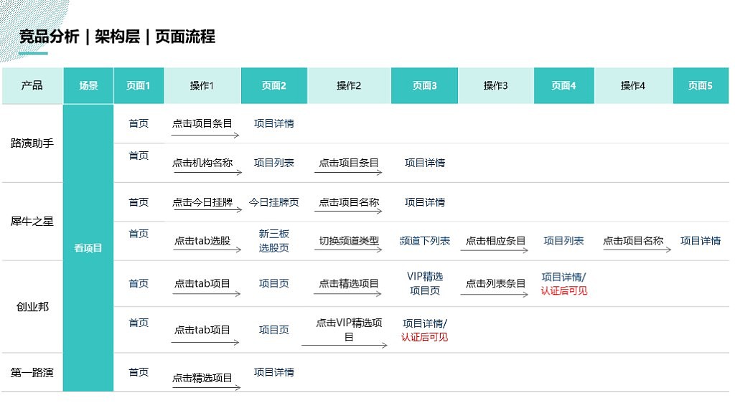The height and width of the screenshot is (413, 735).
Task: Select the VIP精选项目页 page cell
Action: click(425, 283)
